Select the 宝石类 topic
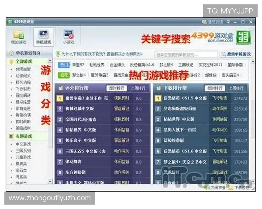Image resolution: width=262 pixels, height=209 pixels. pyautogui.click(x=21, y=170)
